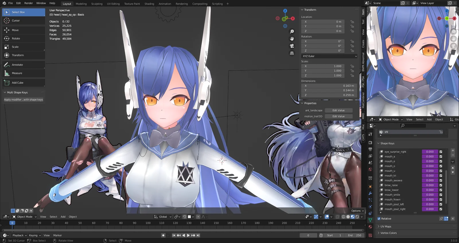The width and height of the screenshot is (459, 243).
Task: Choose the Scale tool
Action: (24, 47)
